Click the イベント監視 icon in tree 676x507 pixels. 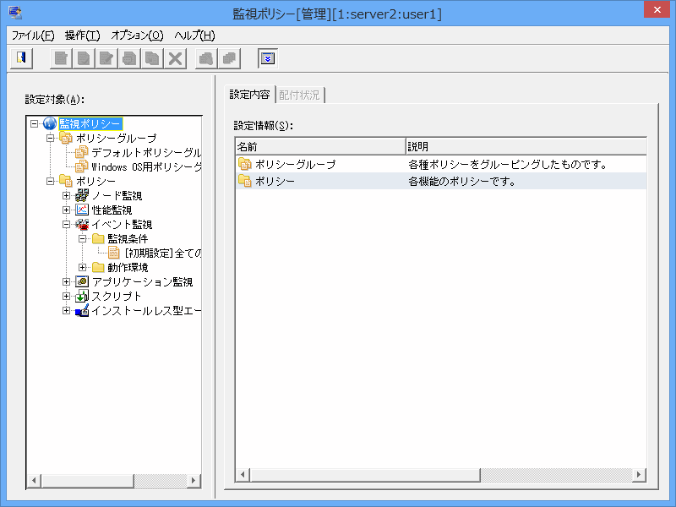[x=82, y=225]
